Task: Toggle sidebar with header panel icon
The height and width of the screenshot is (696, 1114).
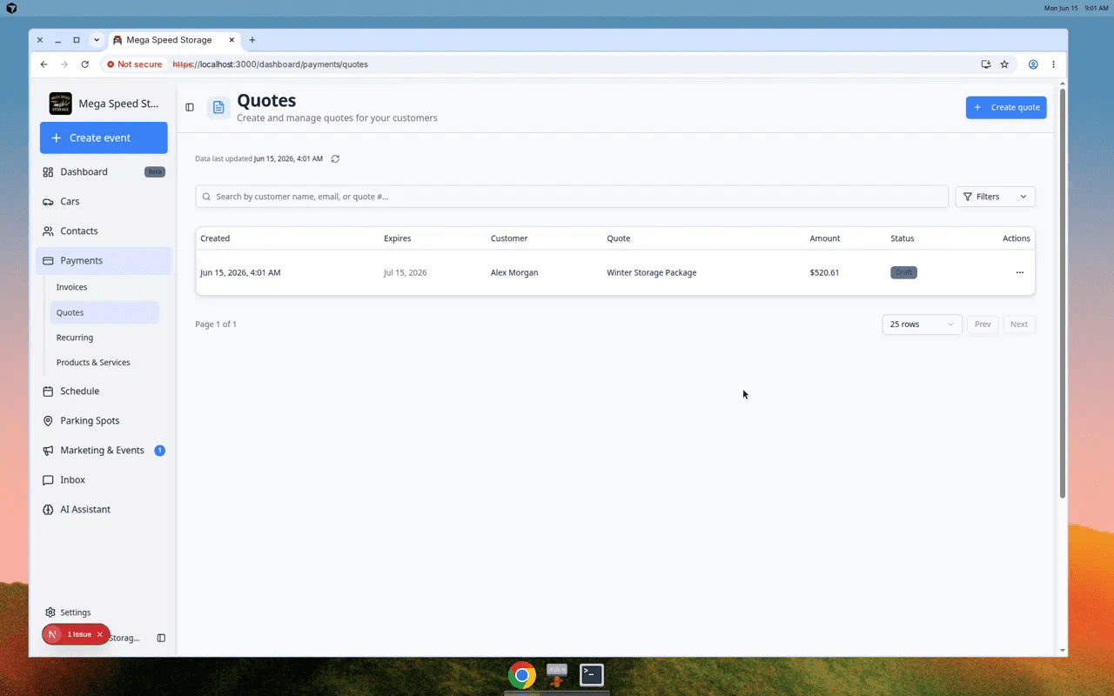Action: (190, 108)
